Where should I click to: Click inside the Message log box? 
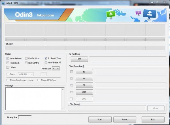pyautogui.click(x=33, y=99)
